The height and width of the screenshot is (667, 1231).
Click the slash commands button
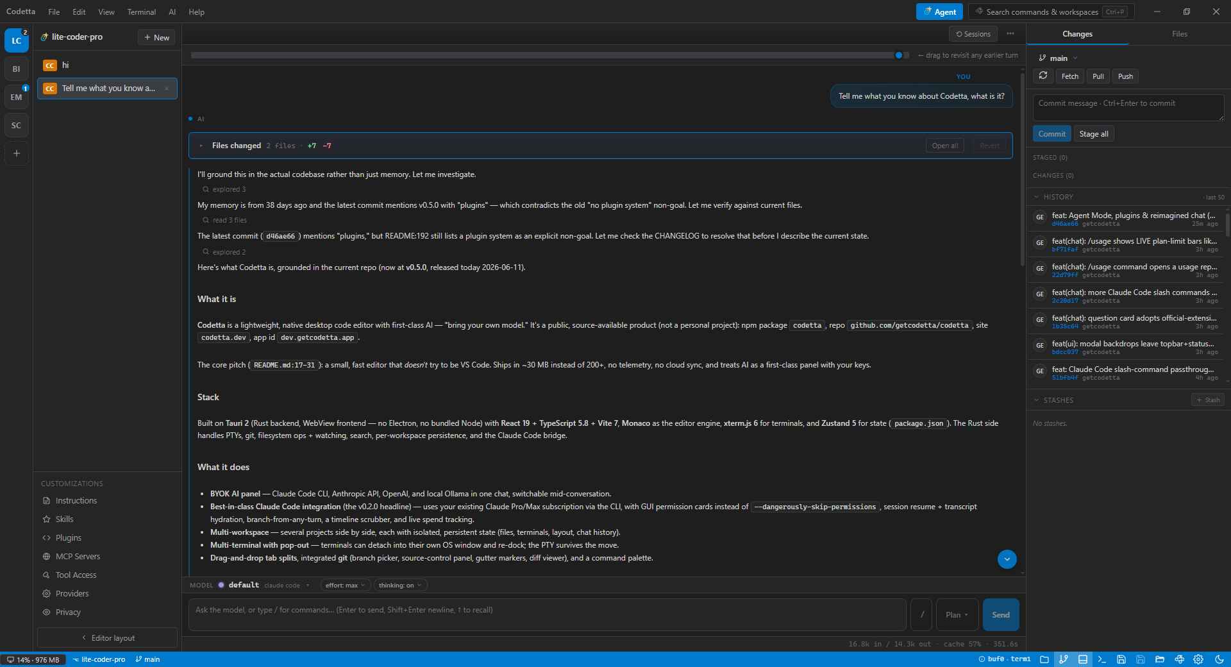pos(922,614)
